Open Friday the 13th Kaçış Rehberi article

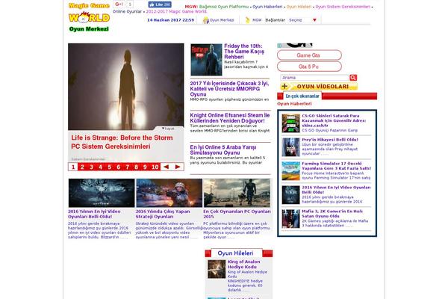244,52
